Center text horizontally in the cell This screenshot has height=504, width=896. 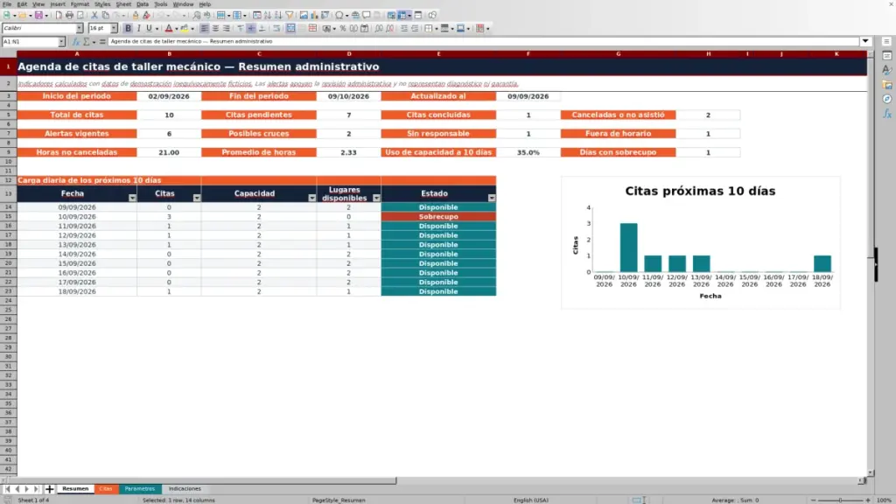tap(215, 29)
